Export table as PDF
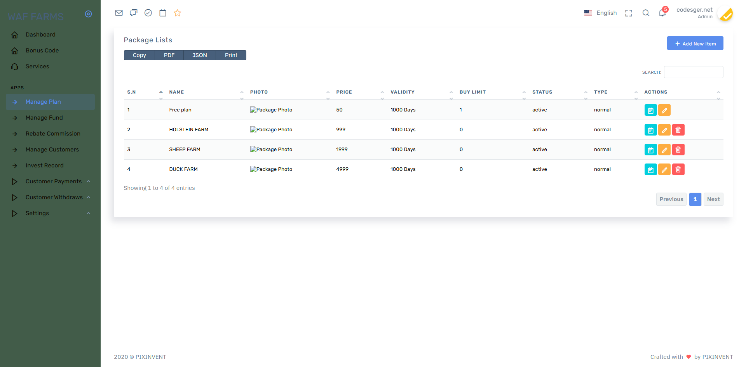746x367 pixels. [x=169, y=55]
